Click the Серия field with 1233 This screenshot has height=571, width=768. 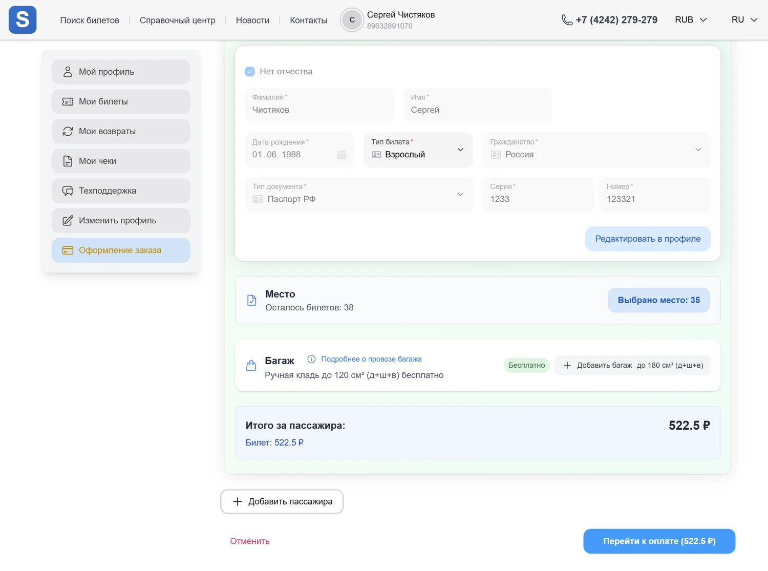(538, 194)
